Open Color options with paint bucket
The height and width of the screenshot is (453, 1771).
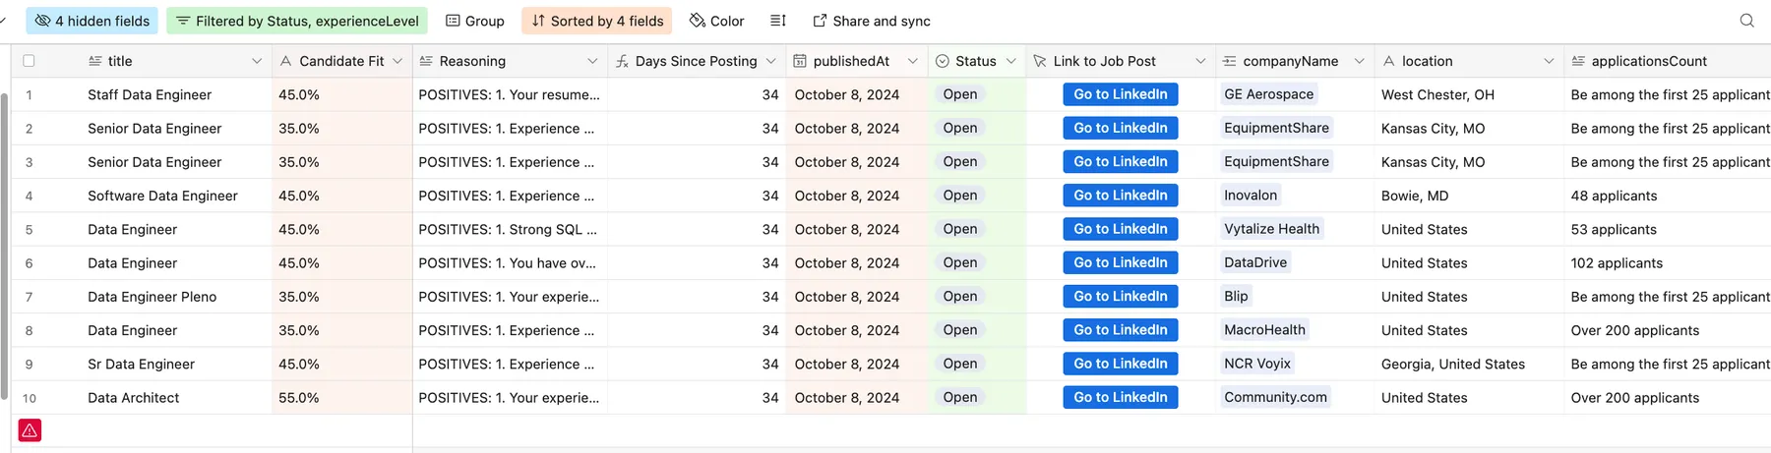coord(716,21)
